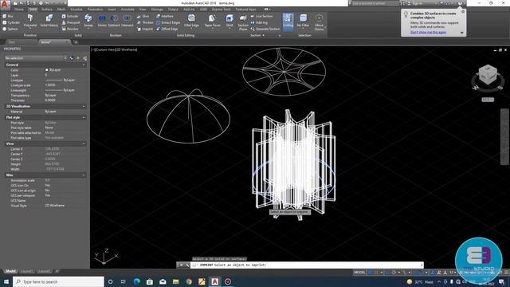Screen dimensions: 510x287
Task: Open the No Filter selection dropdown
Action: 303,21
